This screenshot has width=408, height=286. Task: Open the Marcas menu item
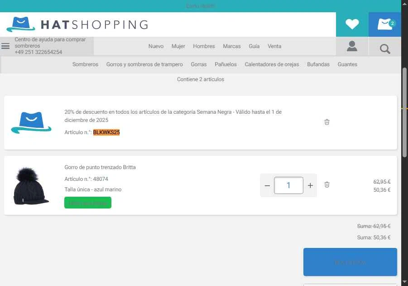(231, 46)
